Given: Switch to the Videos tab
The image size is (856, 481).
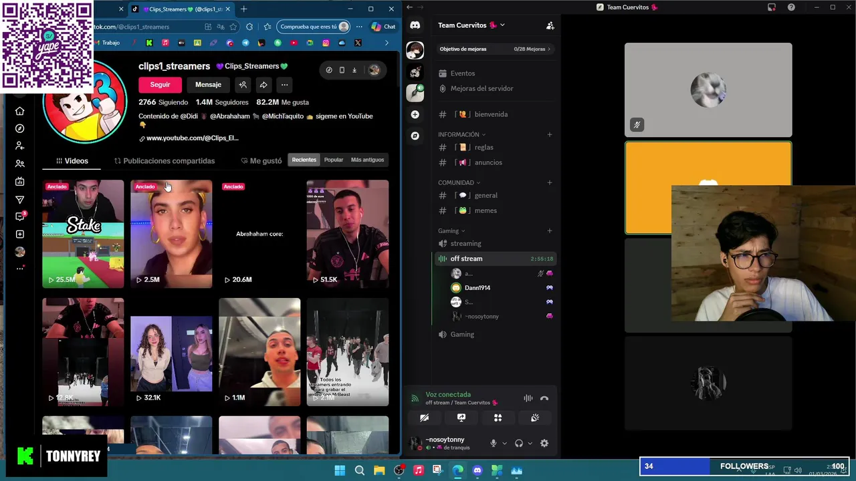Looking at the screenshot, I should point(72,161).
